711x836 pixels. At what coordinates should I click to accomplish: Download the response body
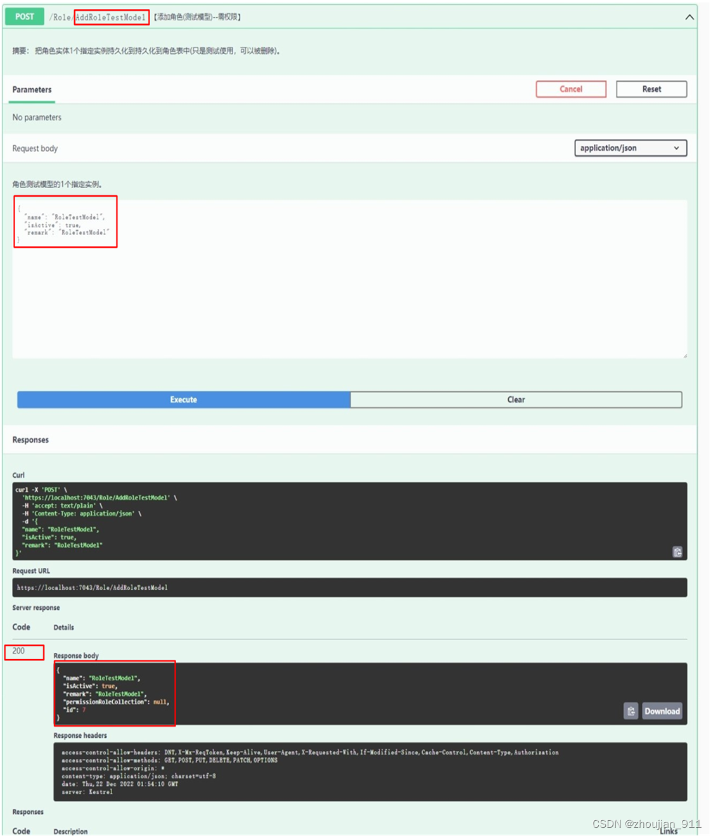coord(662,711)
